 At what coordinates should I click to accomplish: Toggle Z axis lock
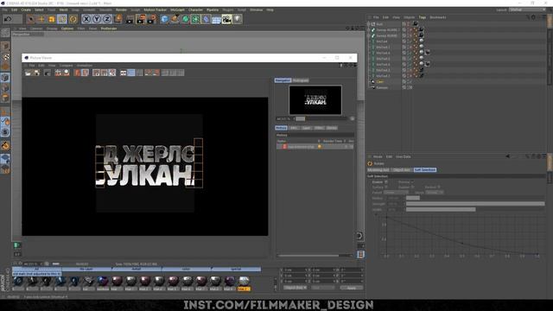[x=107, y=19]
